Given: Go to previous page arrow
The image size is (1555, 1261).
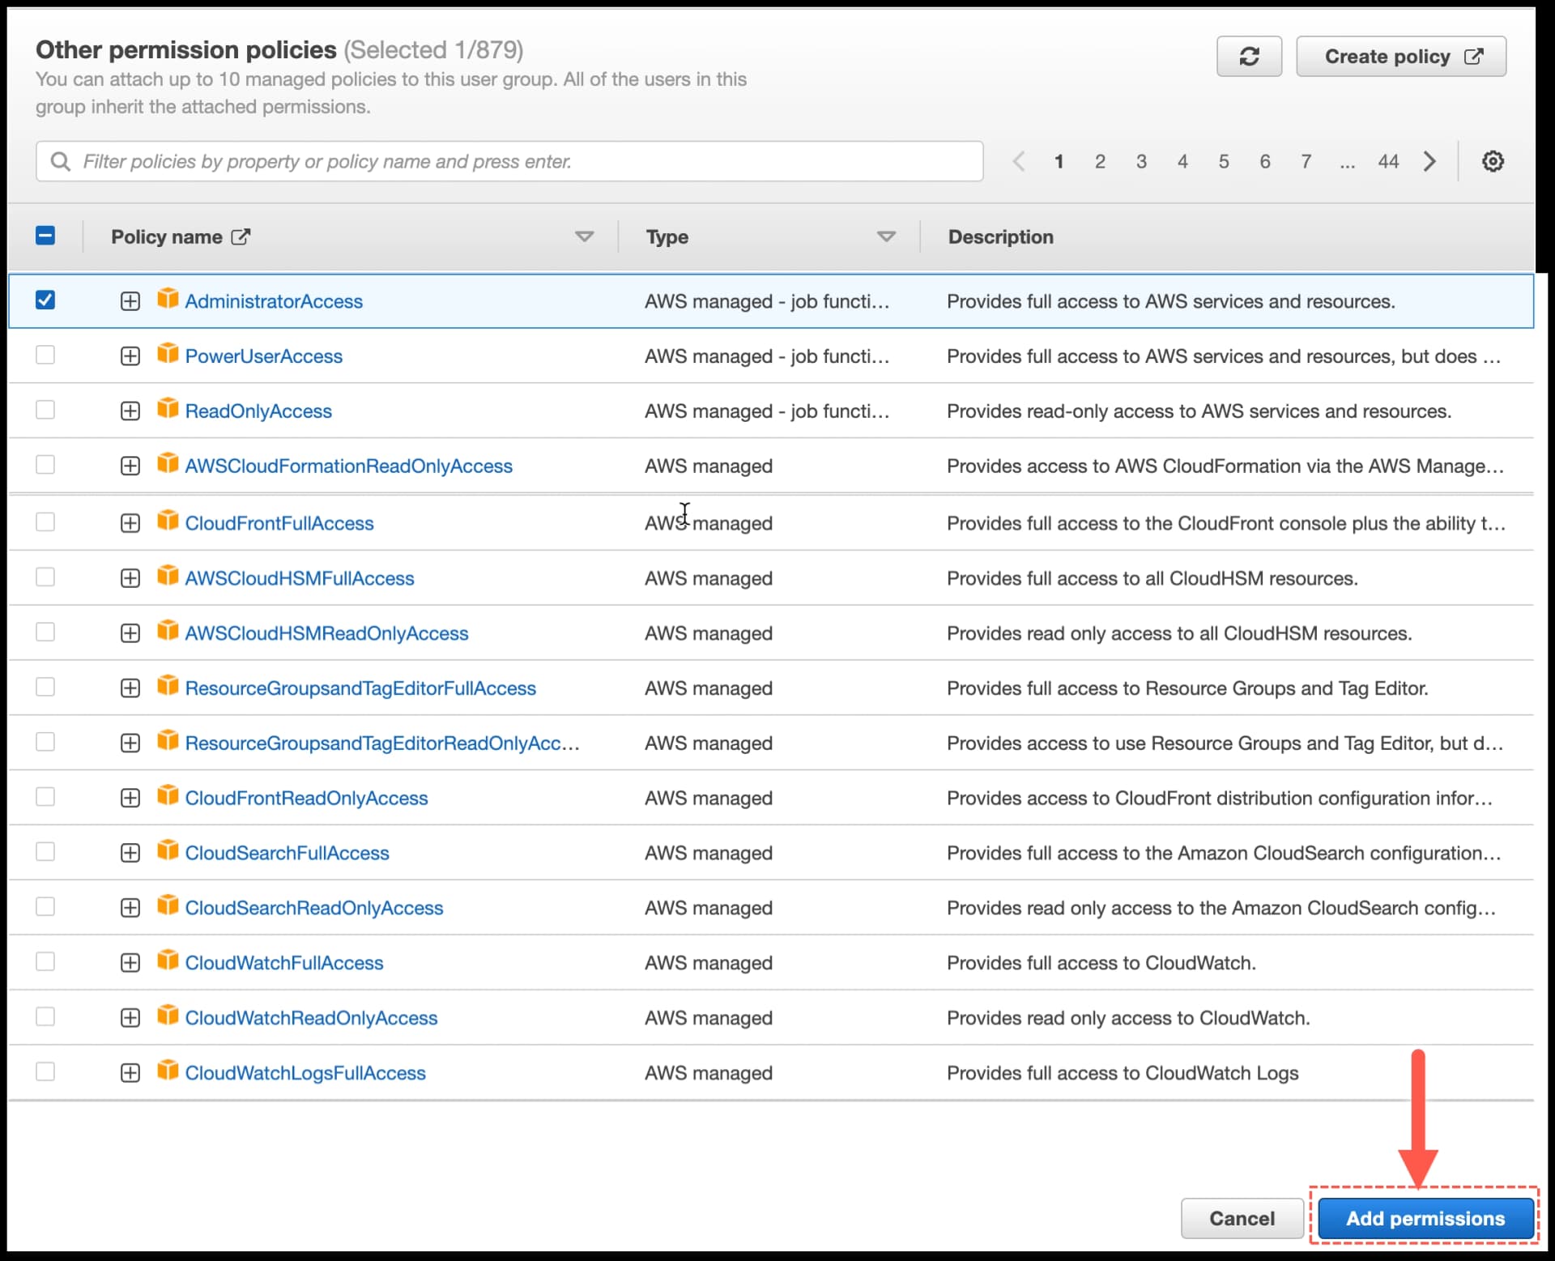Looking at the screenshot, I should (1019, 161).
